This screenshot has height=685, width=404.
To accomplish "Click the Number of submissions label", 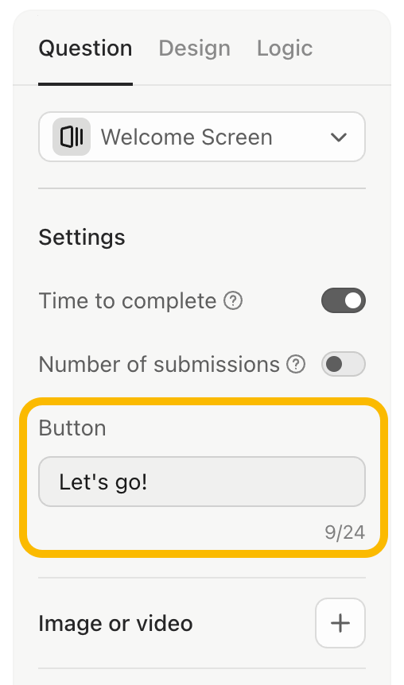I will pos(159,364).
